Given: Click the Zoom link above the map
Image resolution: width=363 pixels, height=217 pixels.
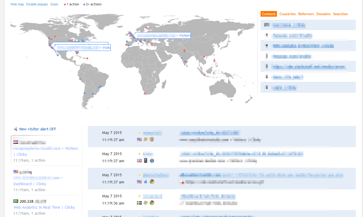Looking at the screenshot, I should pos(54,4).
